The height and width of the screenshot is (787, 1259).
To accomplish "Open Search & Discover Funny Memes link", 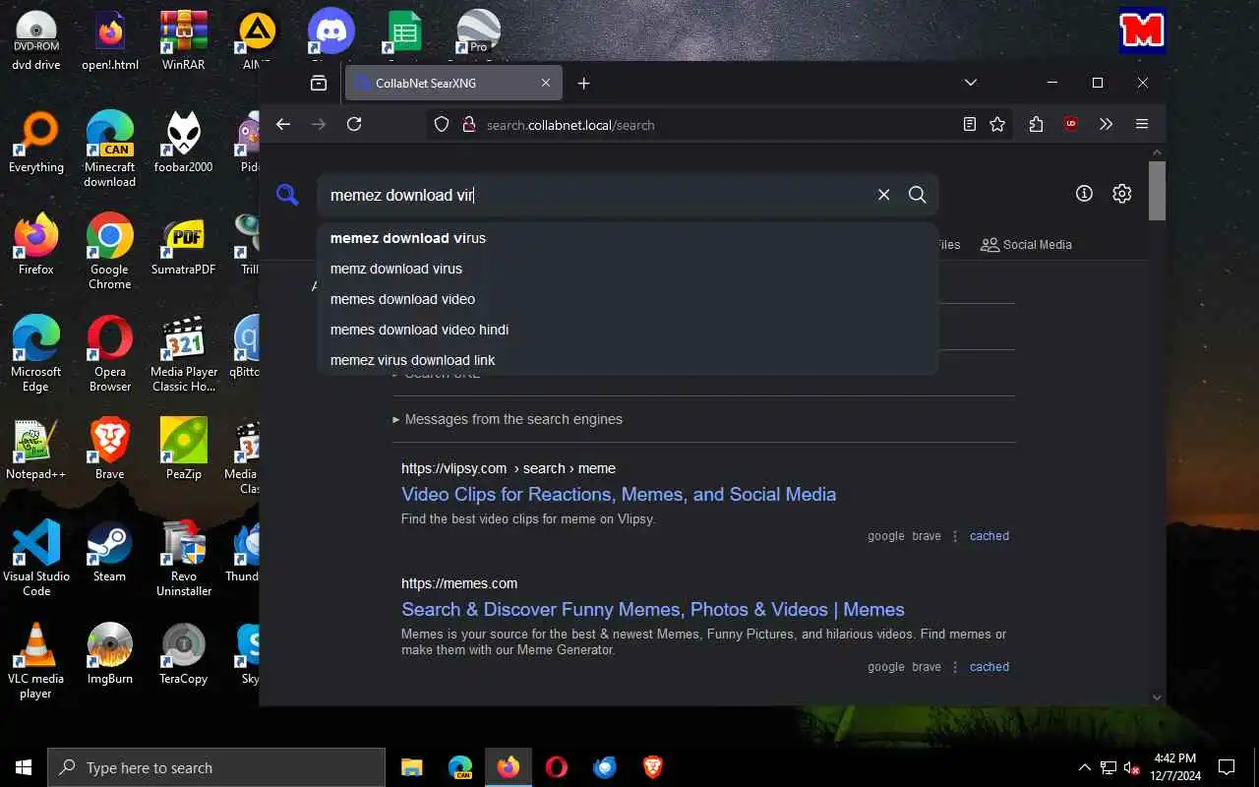I will 653,609.
